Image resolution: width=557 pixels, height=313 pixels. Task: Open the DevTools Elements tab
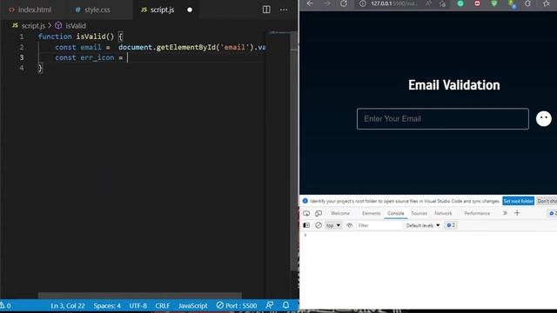coord(372,213)
